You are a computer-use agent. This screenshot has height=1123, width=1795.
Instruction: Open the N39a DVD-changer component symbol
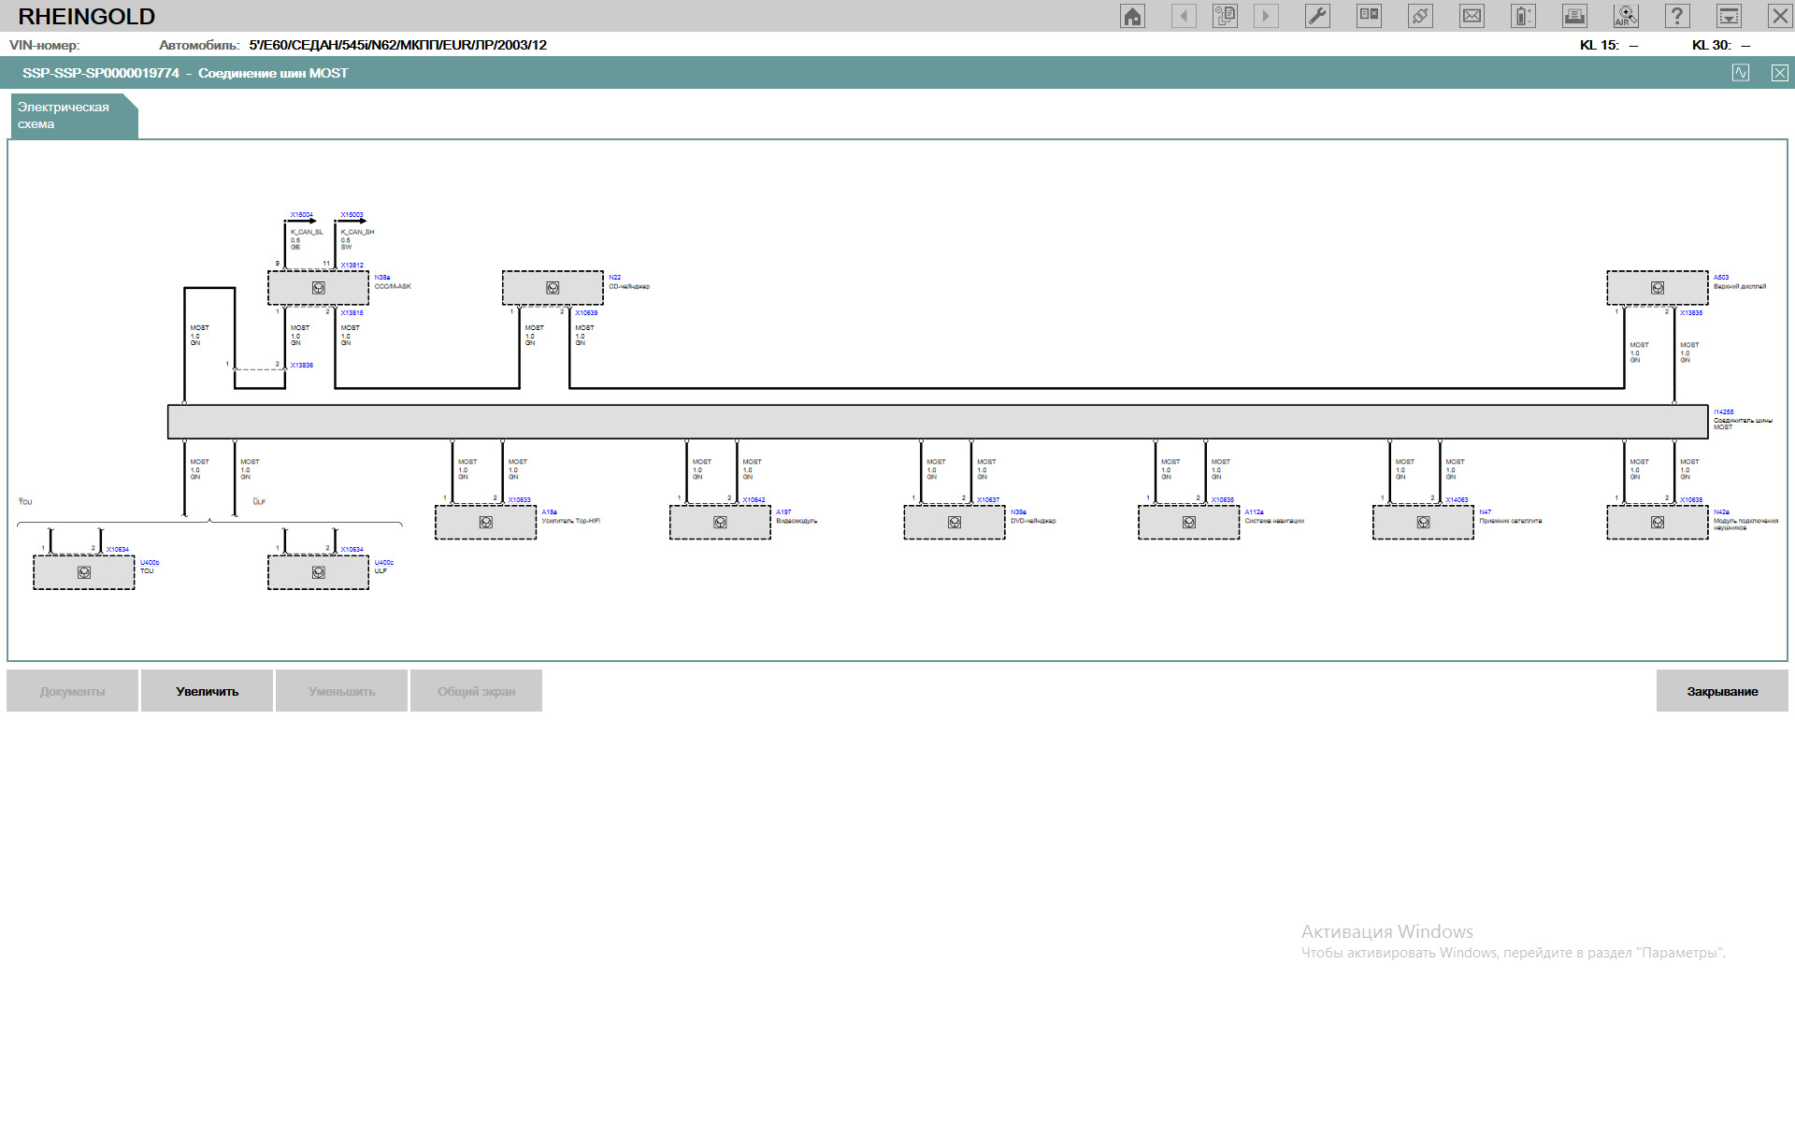(955, 523)
